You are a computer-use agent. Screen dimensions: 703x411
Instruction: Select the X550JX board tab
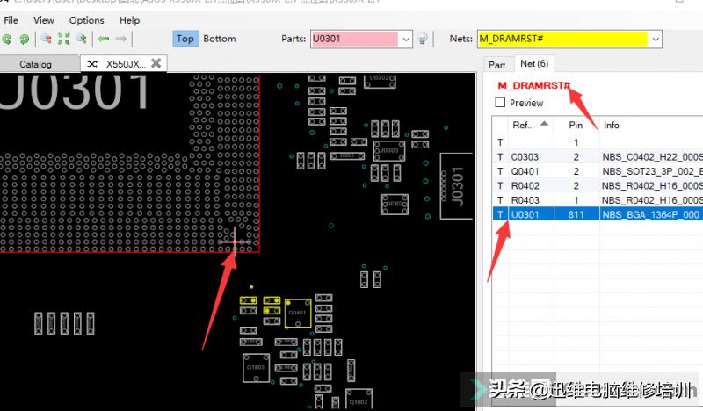126,64
